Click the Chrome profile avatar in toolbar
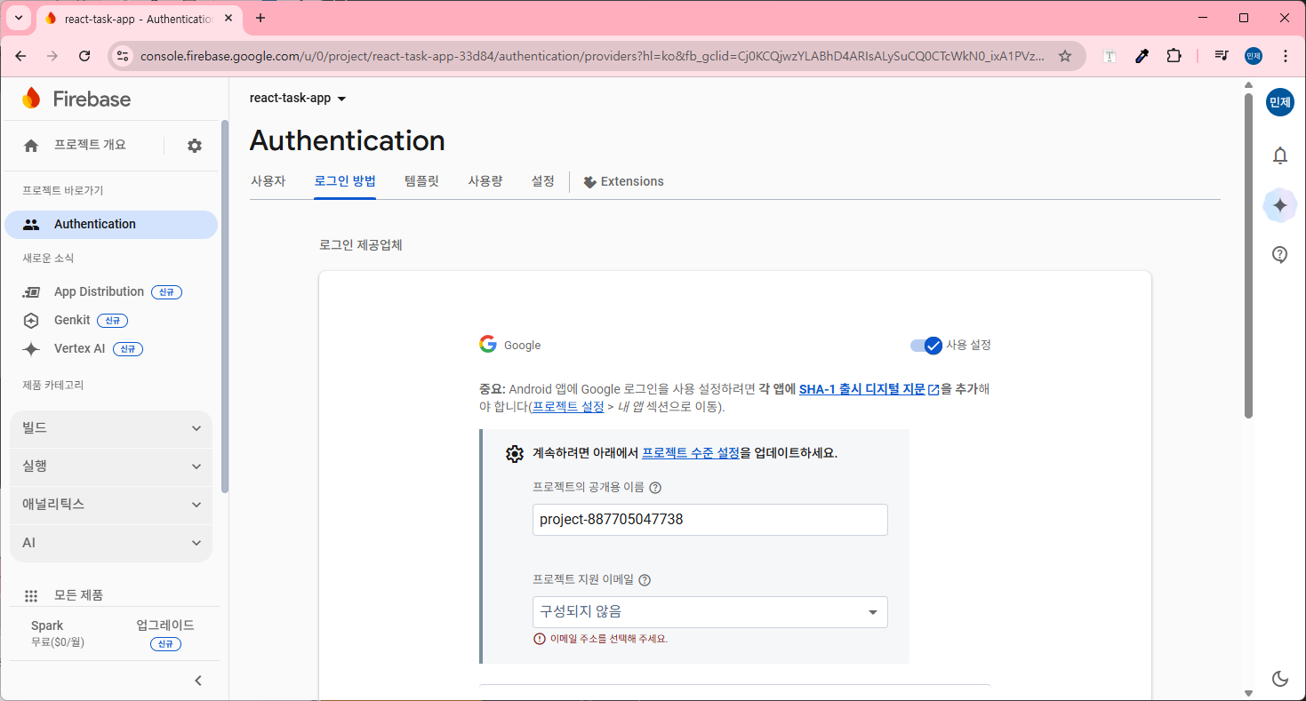 click(x=1254, y=56)
